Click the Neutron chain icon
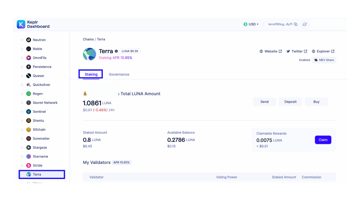The width and height of the screenshot is (359, 200). [29, 40]
